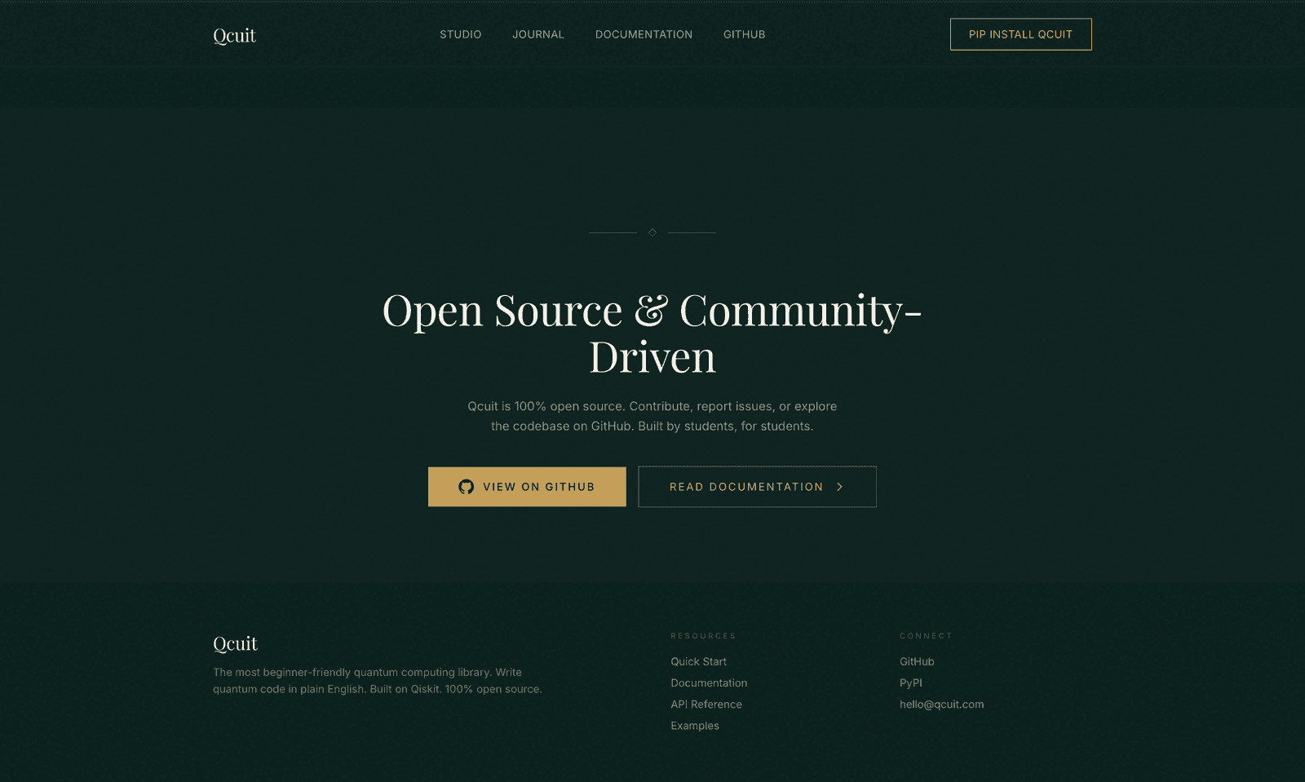Go to the Studio nav item
1305x782 pixels.
pos(461,34)
